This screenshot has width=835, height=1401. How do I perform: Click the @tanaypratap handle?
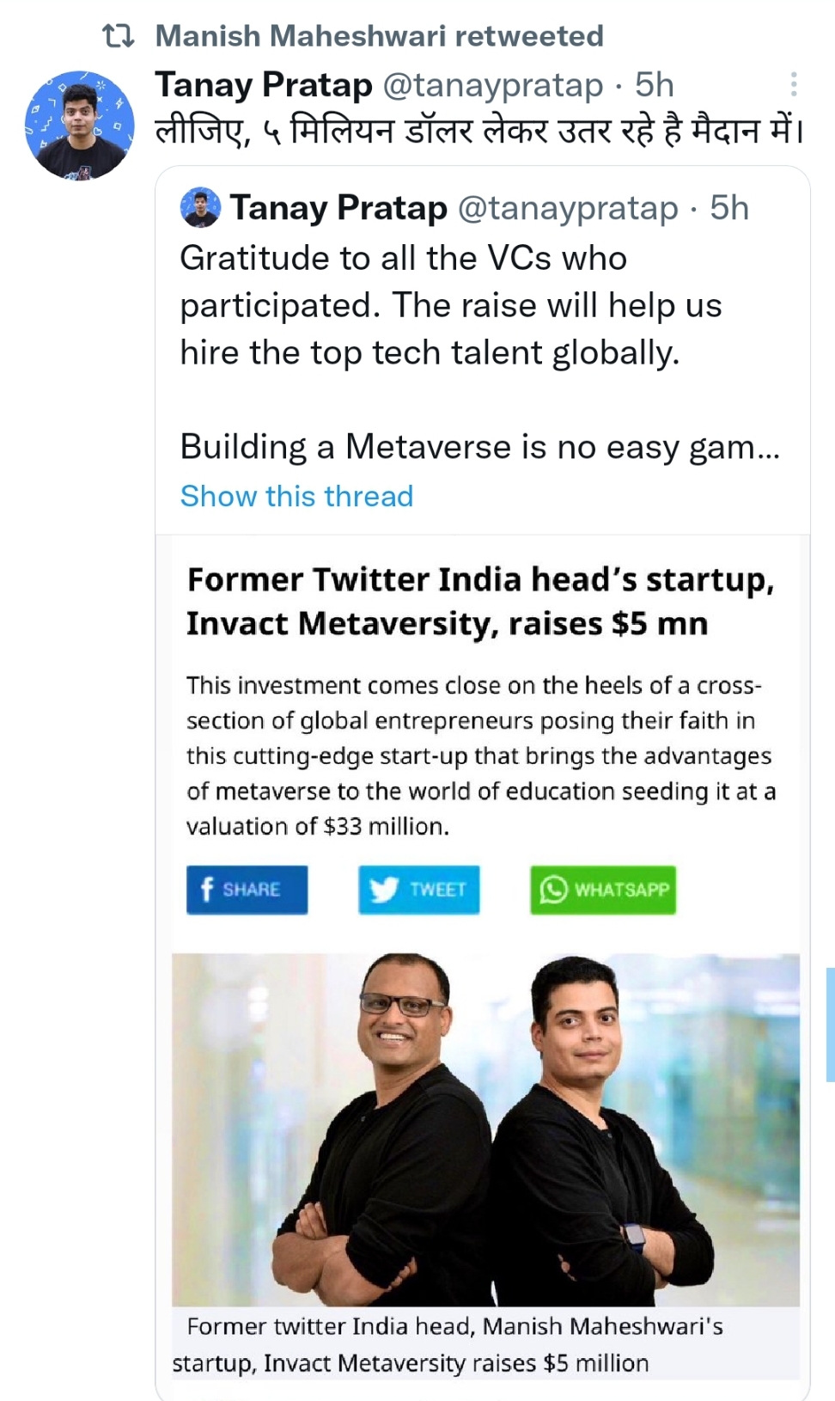click(494, 84)
